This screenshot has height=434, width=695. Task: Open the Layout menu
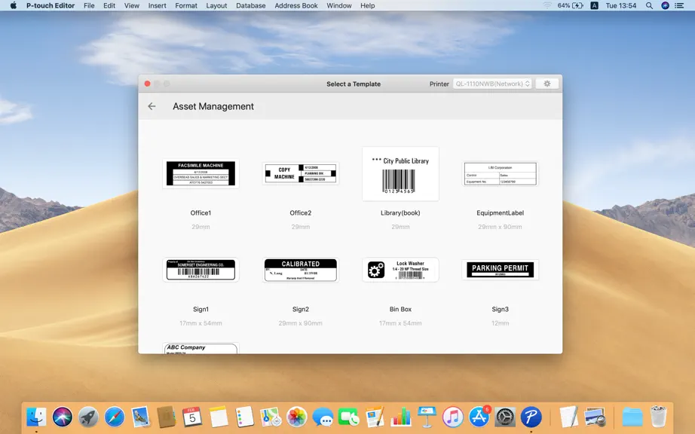click(x=216, y=6)
